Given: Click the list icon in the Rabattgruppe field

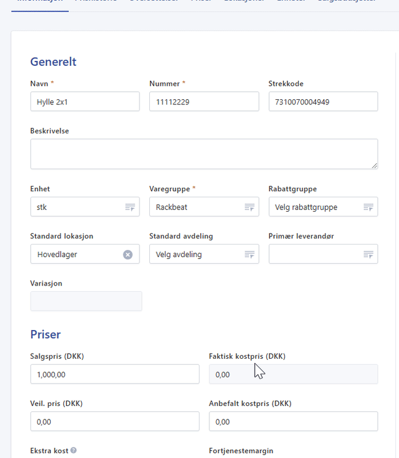Looking at the screenshot, I should pyautogui.click(x=368, y=207).
